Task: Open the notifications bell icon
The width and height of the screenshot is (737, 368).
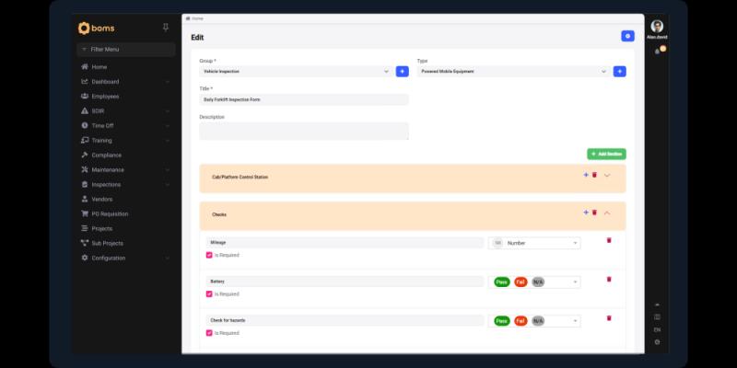Action: 657,51
